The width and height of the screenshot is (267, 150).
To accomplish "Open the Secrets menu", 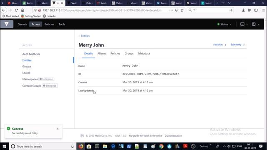I will point(23,24).
